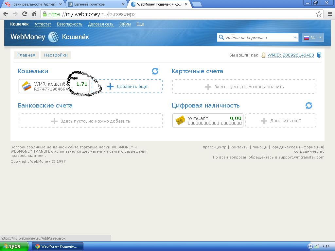
Task: Open Безопасность menu item
Action: point(69,24)
